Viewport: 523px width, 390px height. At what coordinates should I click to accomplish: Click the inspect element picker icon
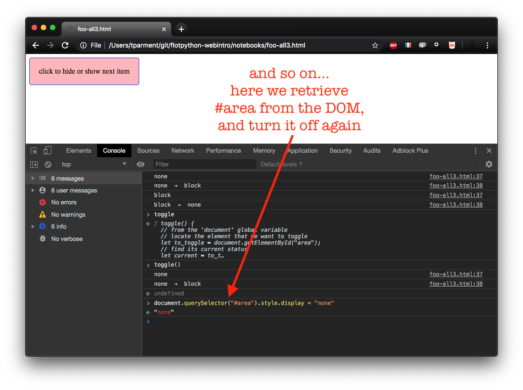pos(34,150)
